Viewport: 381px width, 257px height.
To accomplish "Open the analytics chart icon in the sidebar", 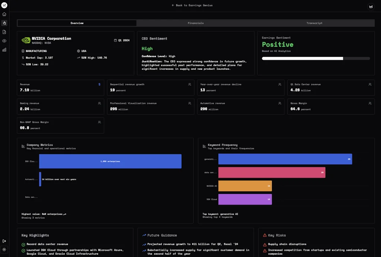I will click(4, 49).
